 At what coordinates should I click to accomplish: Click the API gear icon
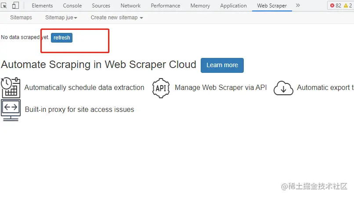point(161,88)
